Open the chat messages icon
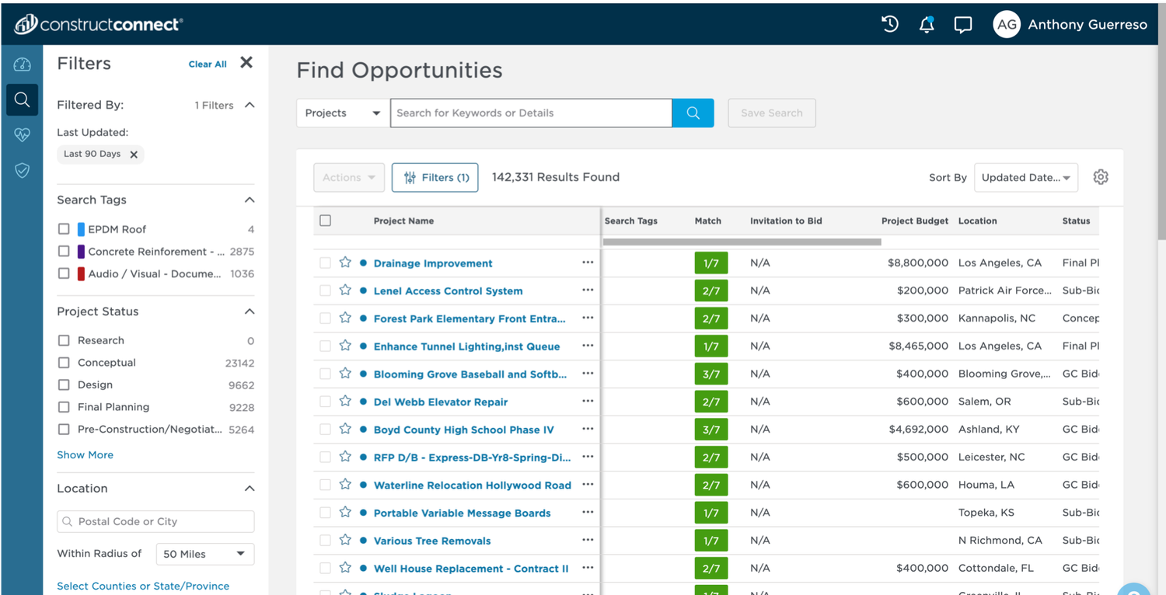 (963, 25)
